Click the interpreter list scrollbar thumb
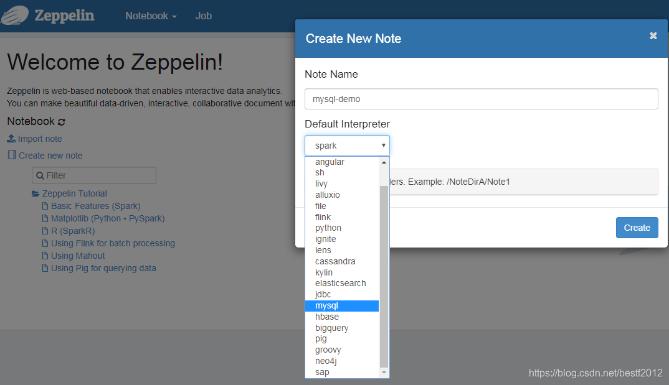Image resolution: width=669 pixels, height=385 pixels. [384, 276]
